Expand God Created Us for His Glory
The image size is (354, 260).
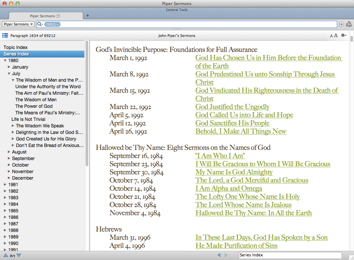13,138
